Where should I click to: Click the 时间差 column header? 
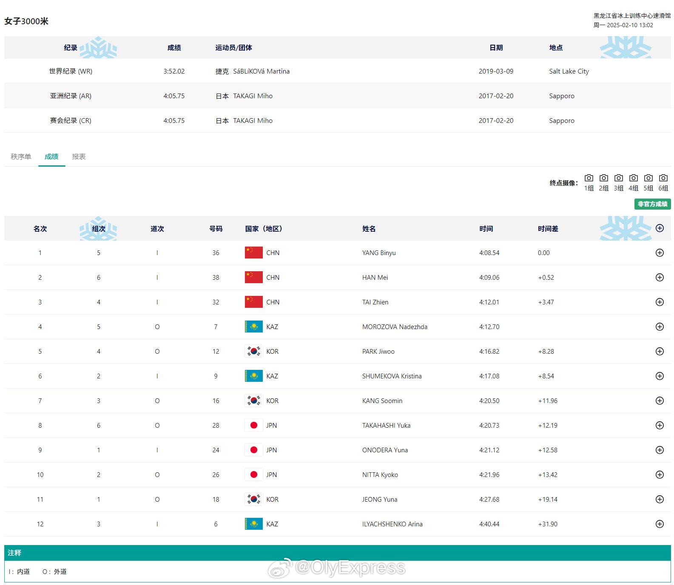point(548,229)
